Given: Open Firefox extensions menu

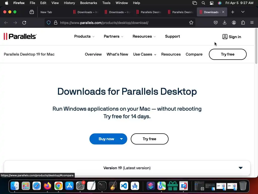Looking at the screenshot, I should pos(243,22).
